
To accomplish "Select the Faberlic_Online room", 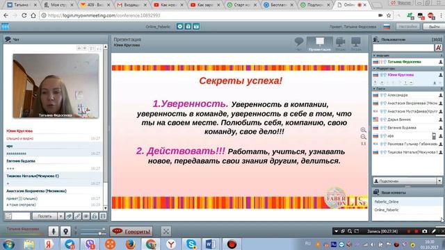I will [x=407, y=202].
